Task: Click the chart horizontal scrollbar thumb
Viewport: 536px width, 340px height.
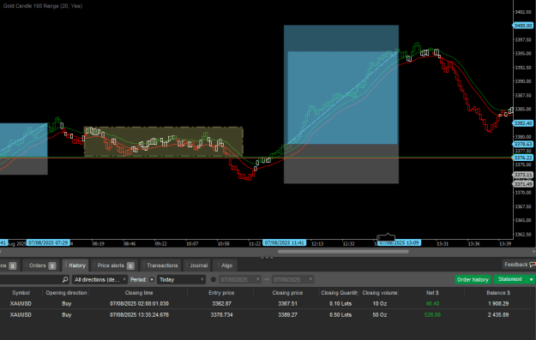Action: pos(343,252)
